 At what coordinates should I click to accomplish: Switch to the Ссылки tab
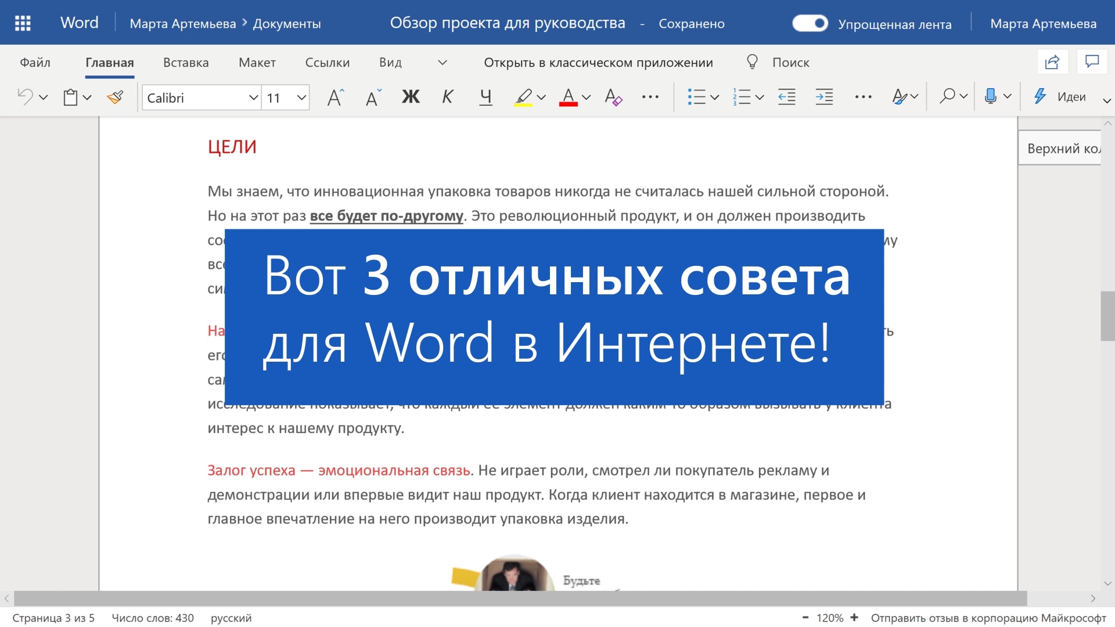tap(328, 62)
